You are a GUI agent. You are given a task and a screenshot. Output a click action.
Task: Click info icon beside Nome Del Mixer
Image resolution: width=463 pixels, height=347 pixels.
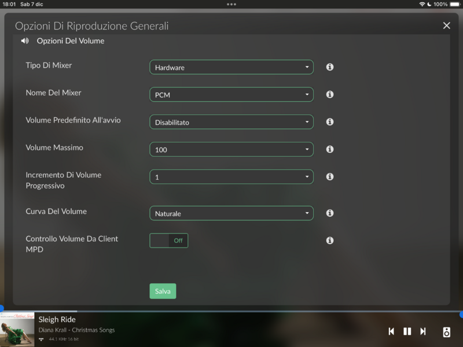point(330,94)
